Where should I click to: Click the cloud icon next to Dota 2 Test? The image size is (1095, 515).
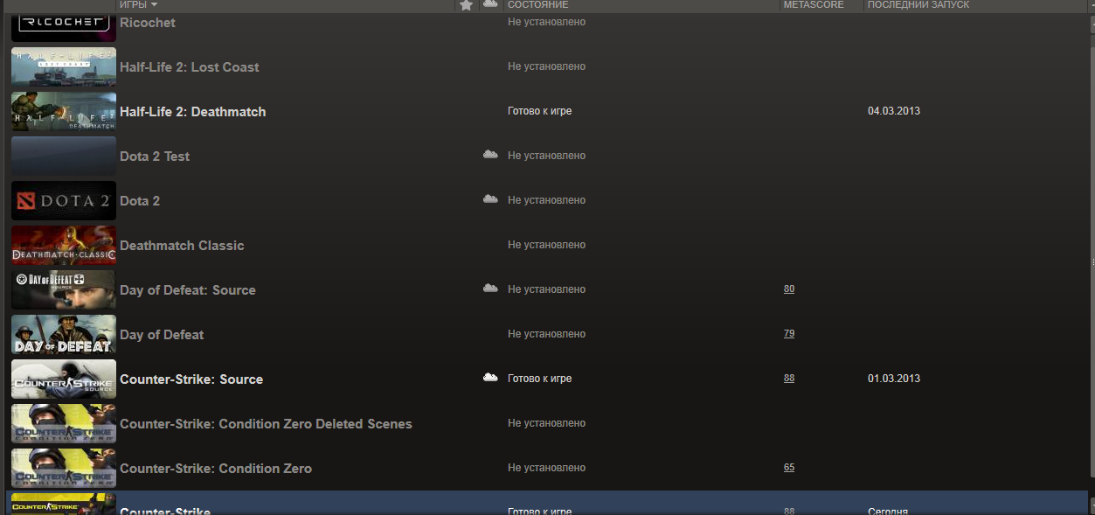pyautogui.click(x=490, y=155)
